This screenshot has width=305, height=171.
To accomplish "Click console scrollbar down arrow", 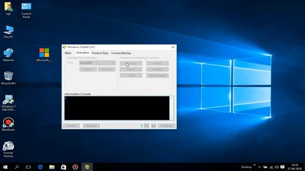I will click(x=172, y=118).
